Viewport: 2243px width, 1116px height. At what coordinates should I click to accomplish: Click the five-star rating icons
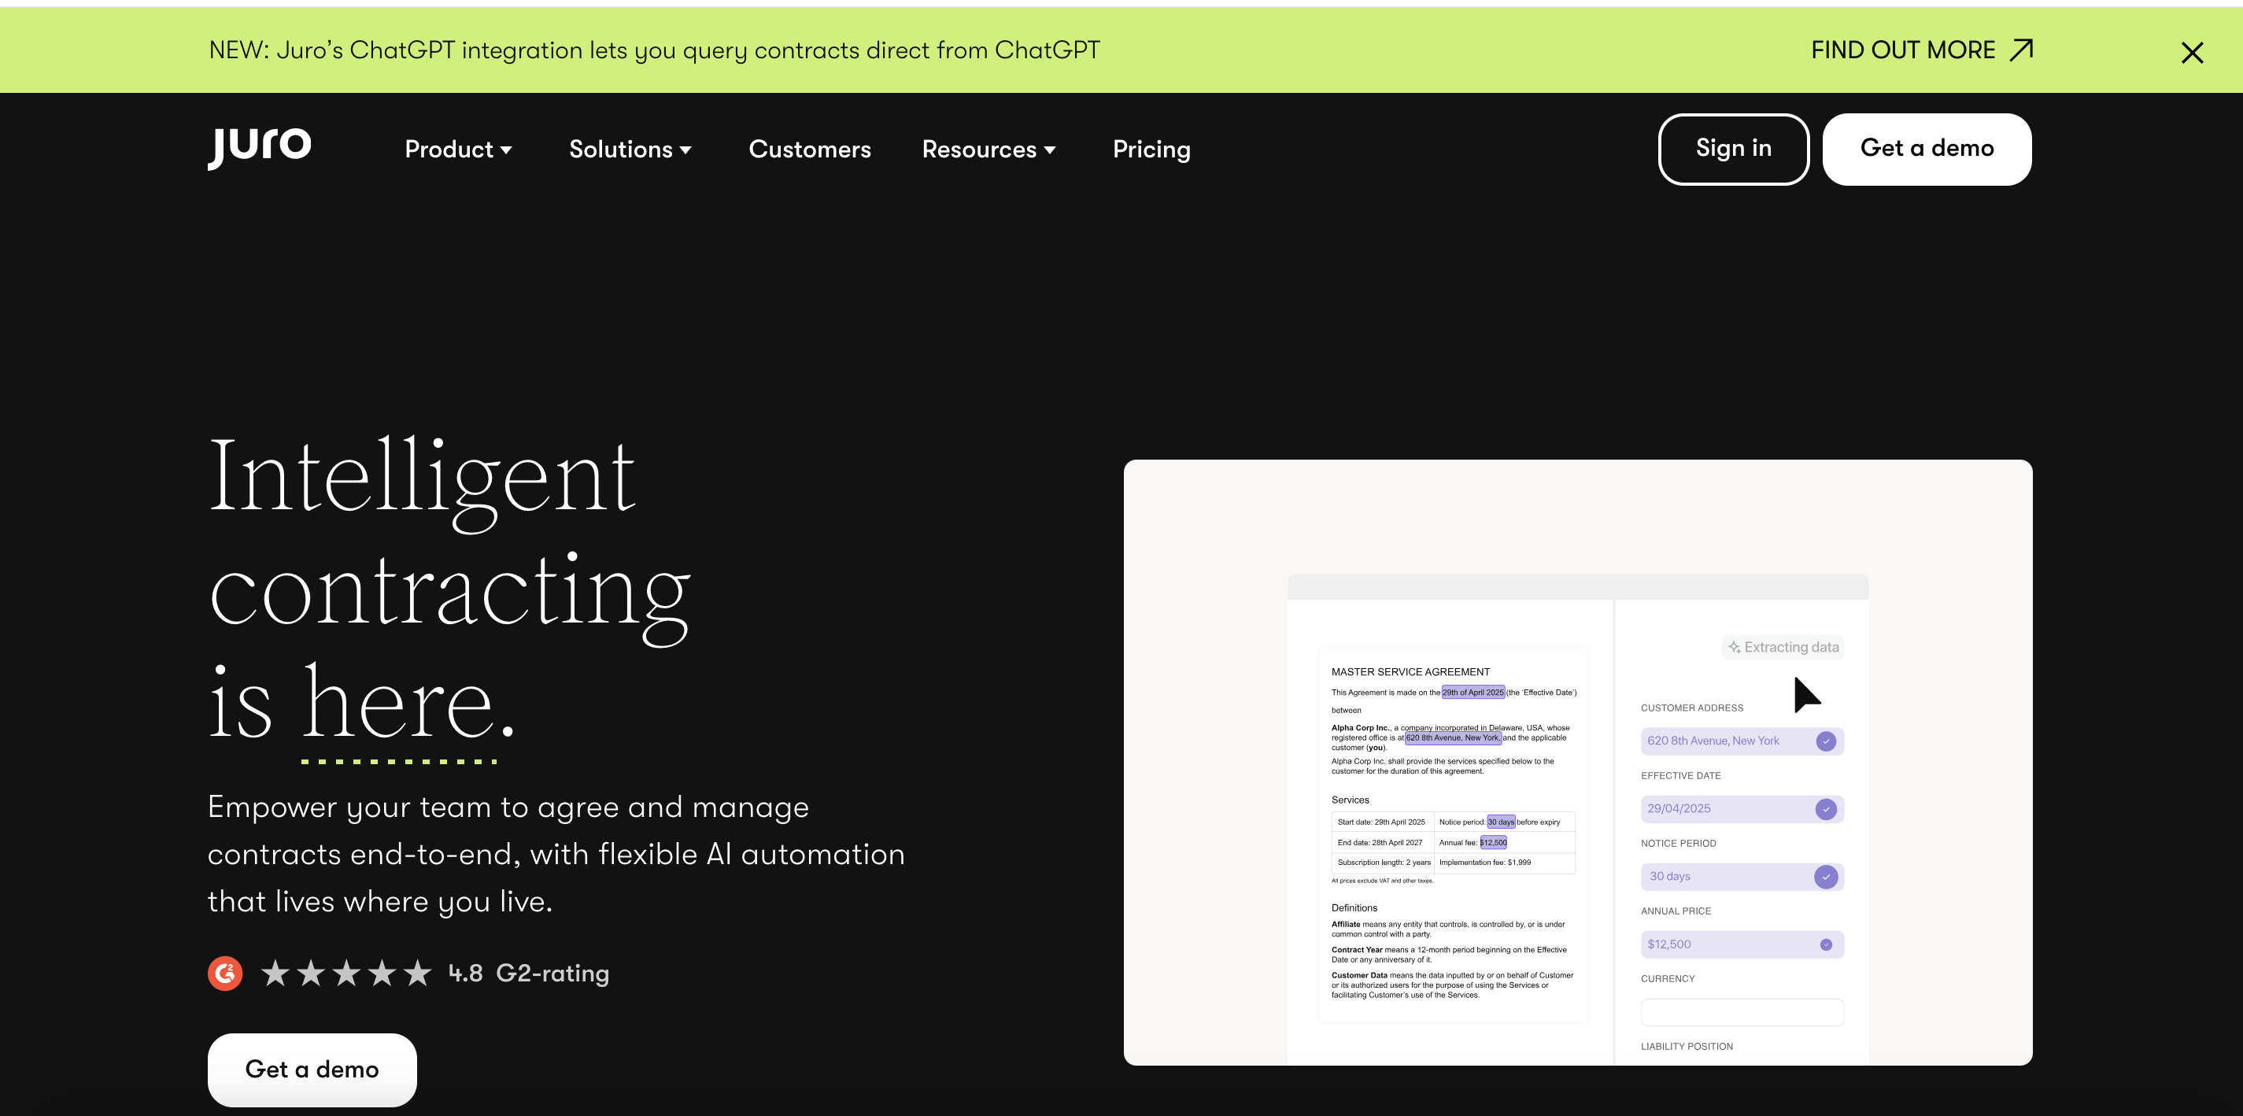tap(346, 974)
